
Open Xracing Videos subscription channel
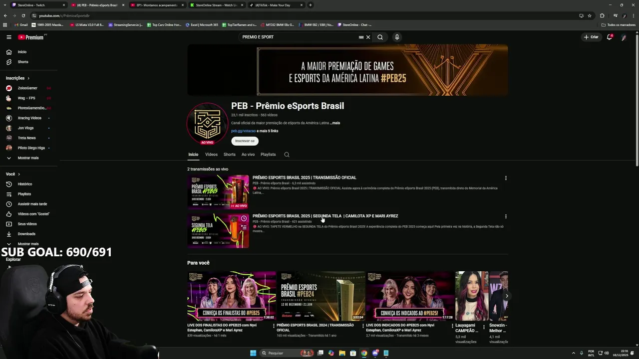[x=29, y=118]
